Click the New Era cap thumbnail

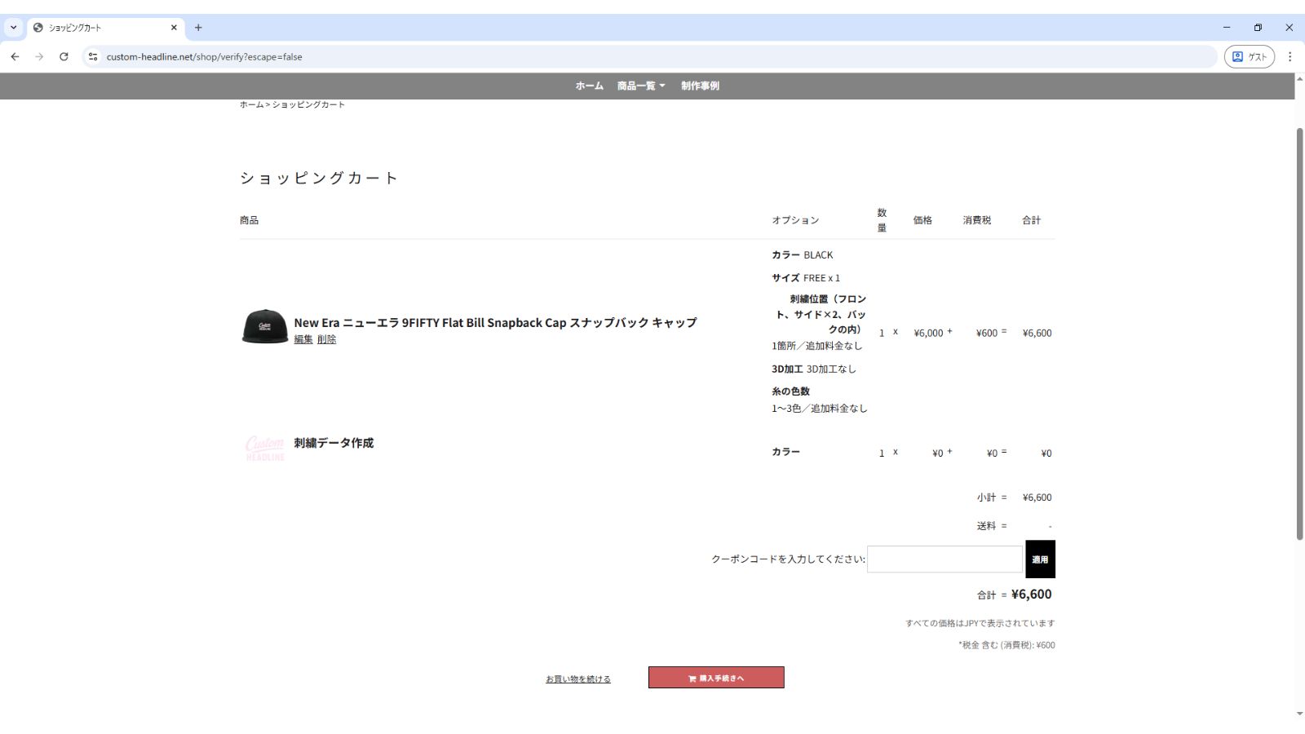[x=264, y=327]
